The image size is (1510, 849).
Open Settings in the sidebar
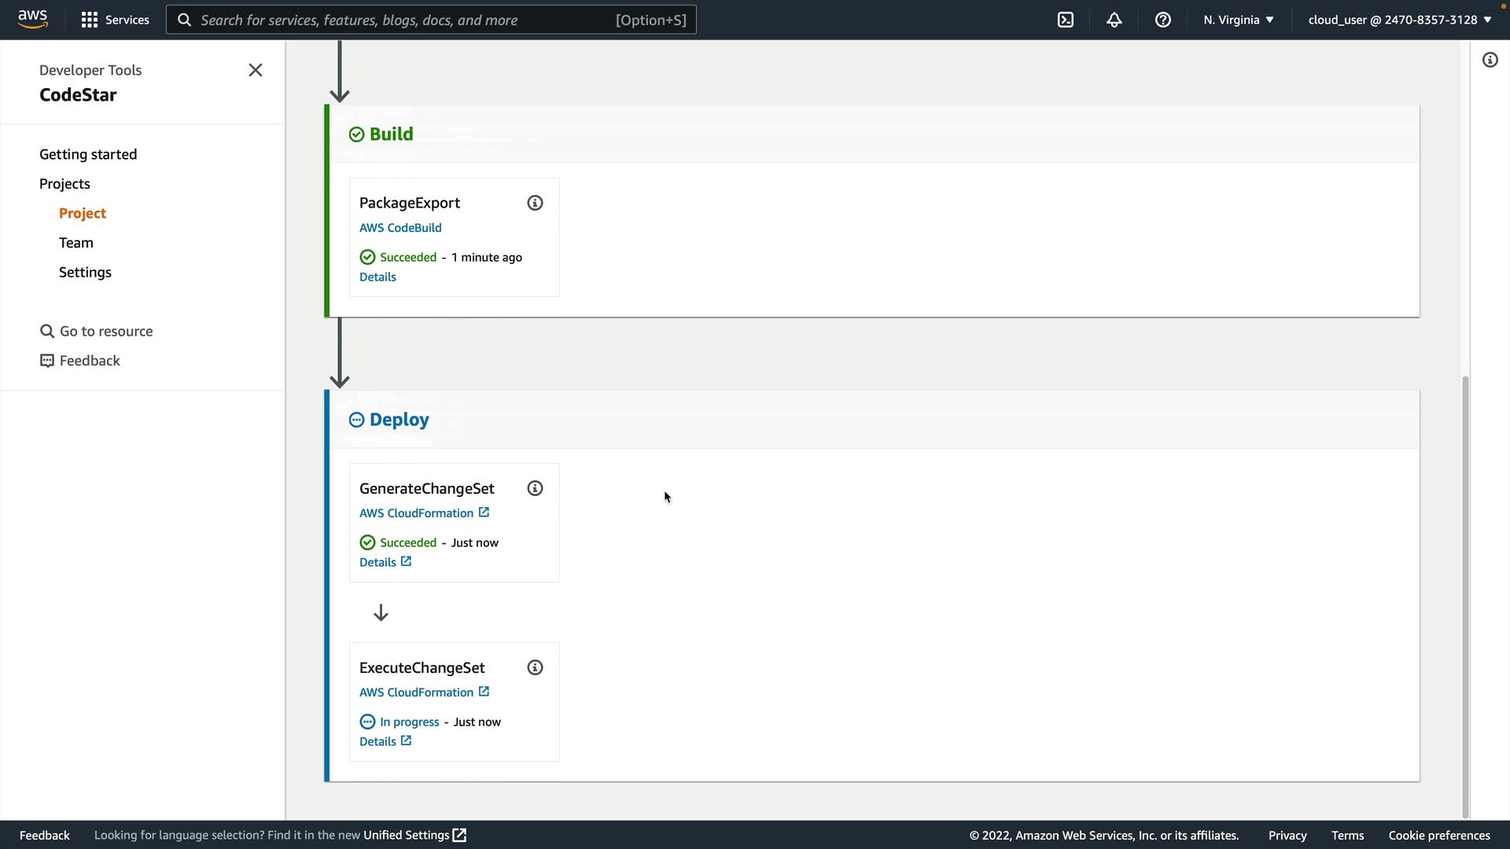click(85, 272)
